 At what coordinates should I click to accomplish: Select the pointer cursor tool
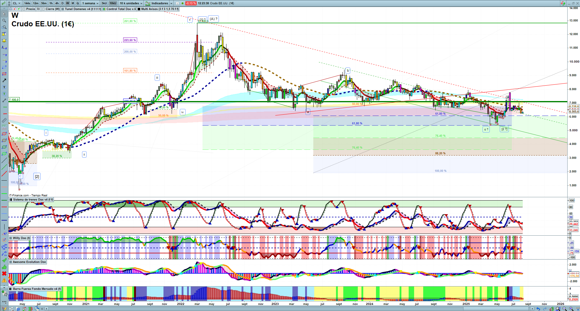click(4, 14)
